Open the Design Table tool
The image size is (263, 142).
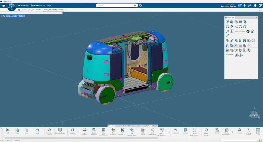coord(258,131)
